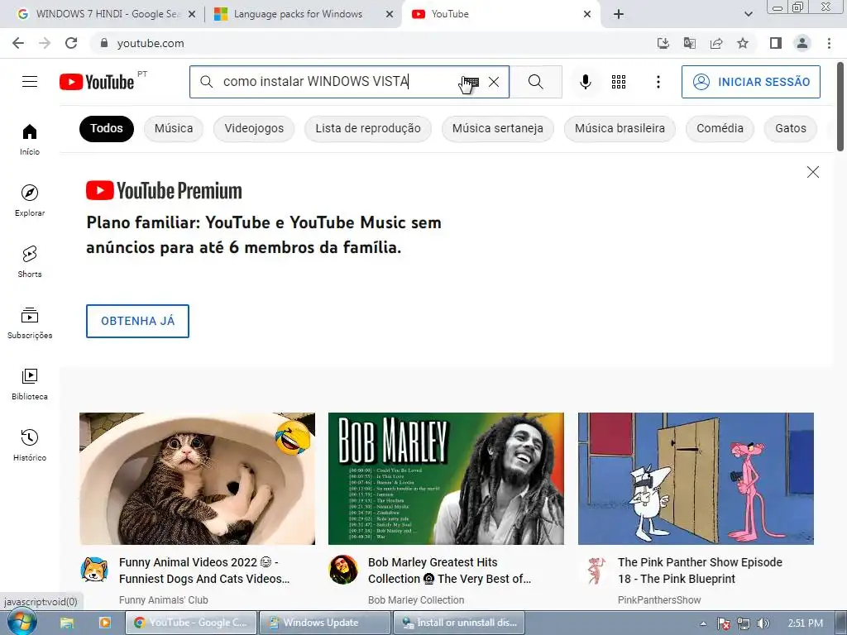Viewport: 847px width, 635px height.
Task: Open the volume control in system tray
Action: coord(763,623)
